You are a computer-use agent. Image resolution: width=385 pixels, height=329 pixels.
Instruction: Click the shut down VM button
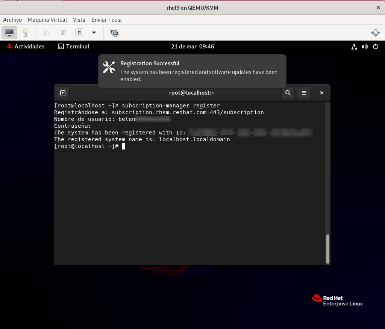pyautogui.click(x=79, y=33)
